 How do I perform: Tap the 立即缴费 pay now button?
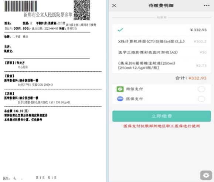pos(162,116)
